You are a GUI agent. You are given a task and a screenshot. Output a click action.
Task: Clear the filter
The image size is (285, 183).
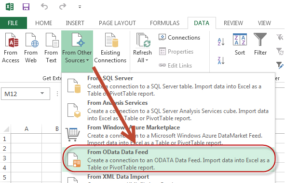280,37
